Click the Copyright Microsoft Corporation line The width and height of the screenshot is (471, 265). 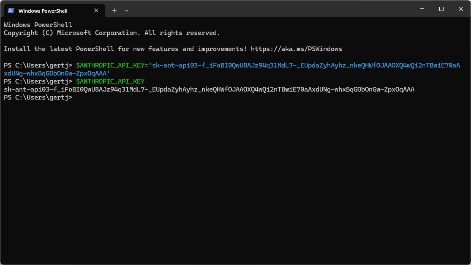pos(112,33)
